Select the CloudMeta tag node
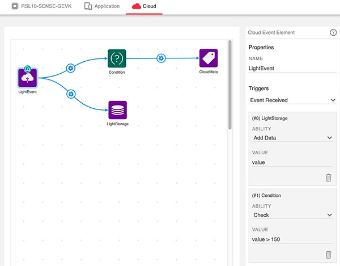This screenshot has height=266, width=340. click(208, 58)
